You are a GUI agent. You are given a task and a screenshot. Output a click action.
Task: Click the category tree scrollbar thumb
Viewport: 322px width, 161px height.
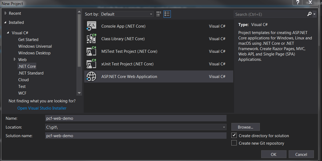coord(79,40)
